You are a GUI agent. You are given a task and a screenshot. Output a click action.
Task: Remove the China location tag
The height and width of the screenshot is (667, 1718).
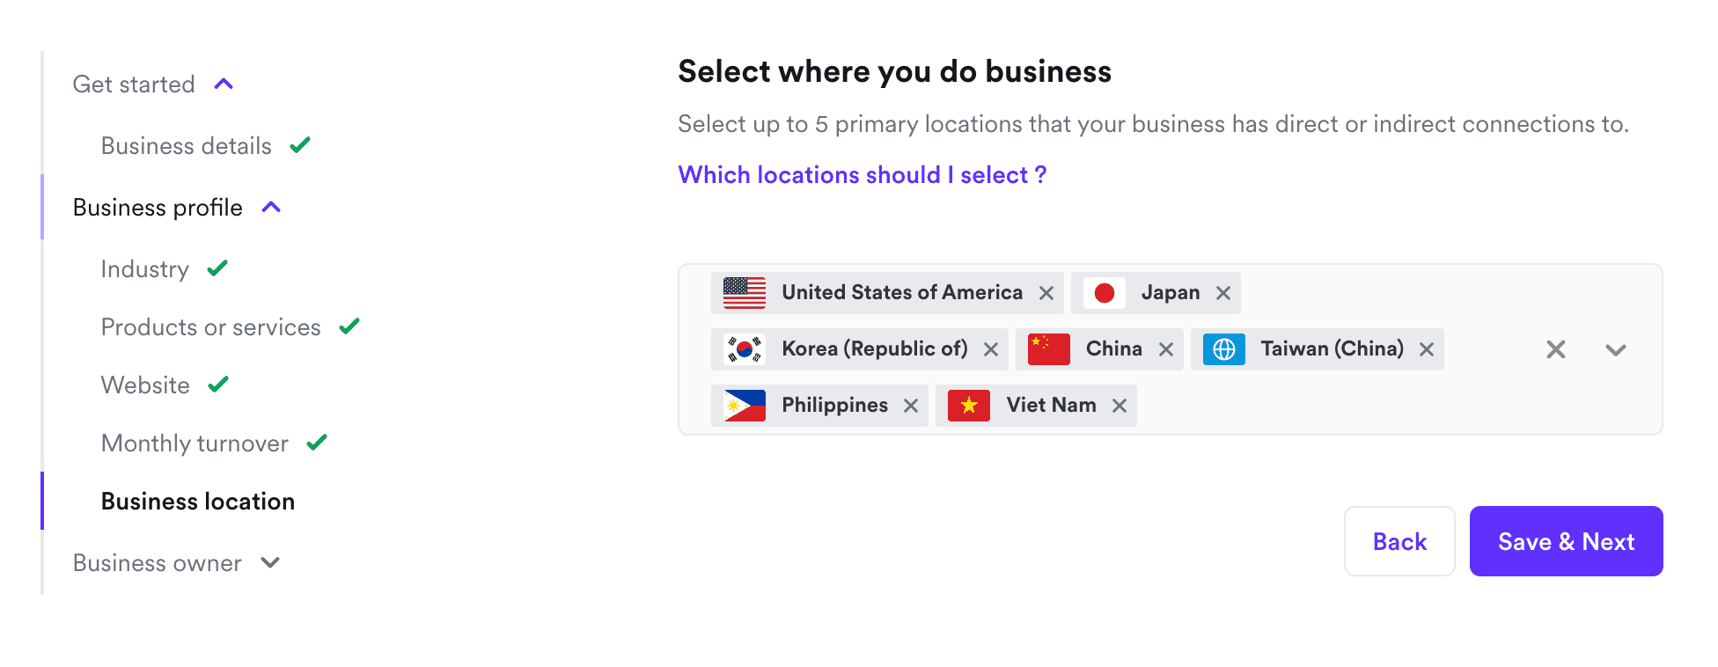[x=1165, y=349]
